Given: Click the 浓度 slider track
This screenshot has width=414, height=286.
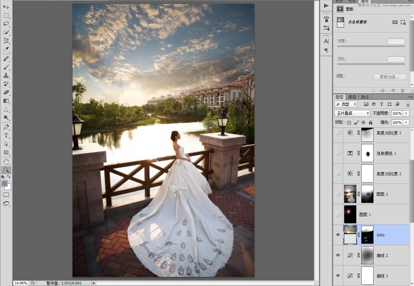Looking at the screenshot, I should (371, 46).
